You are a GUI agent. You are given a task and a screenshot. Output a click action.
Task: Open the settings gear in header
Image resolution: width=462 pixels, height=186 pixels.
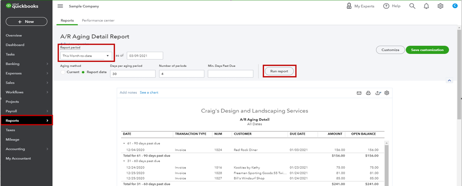tap(440, 6)
